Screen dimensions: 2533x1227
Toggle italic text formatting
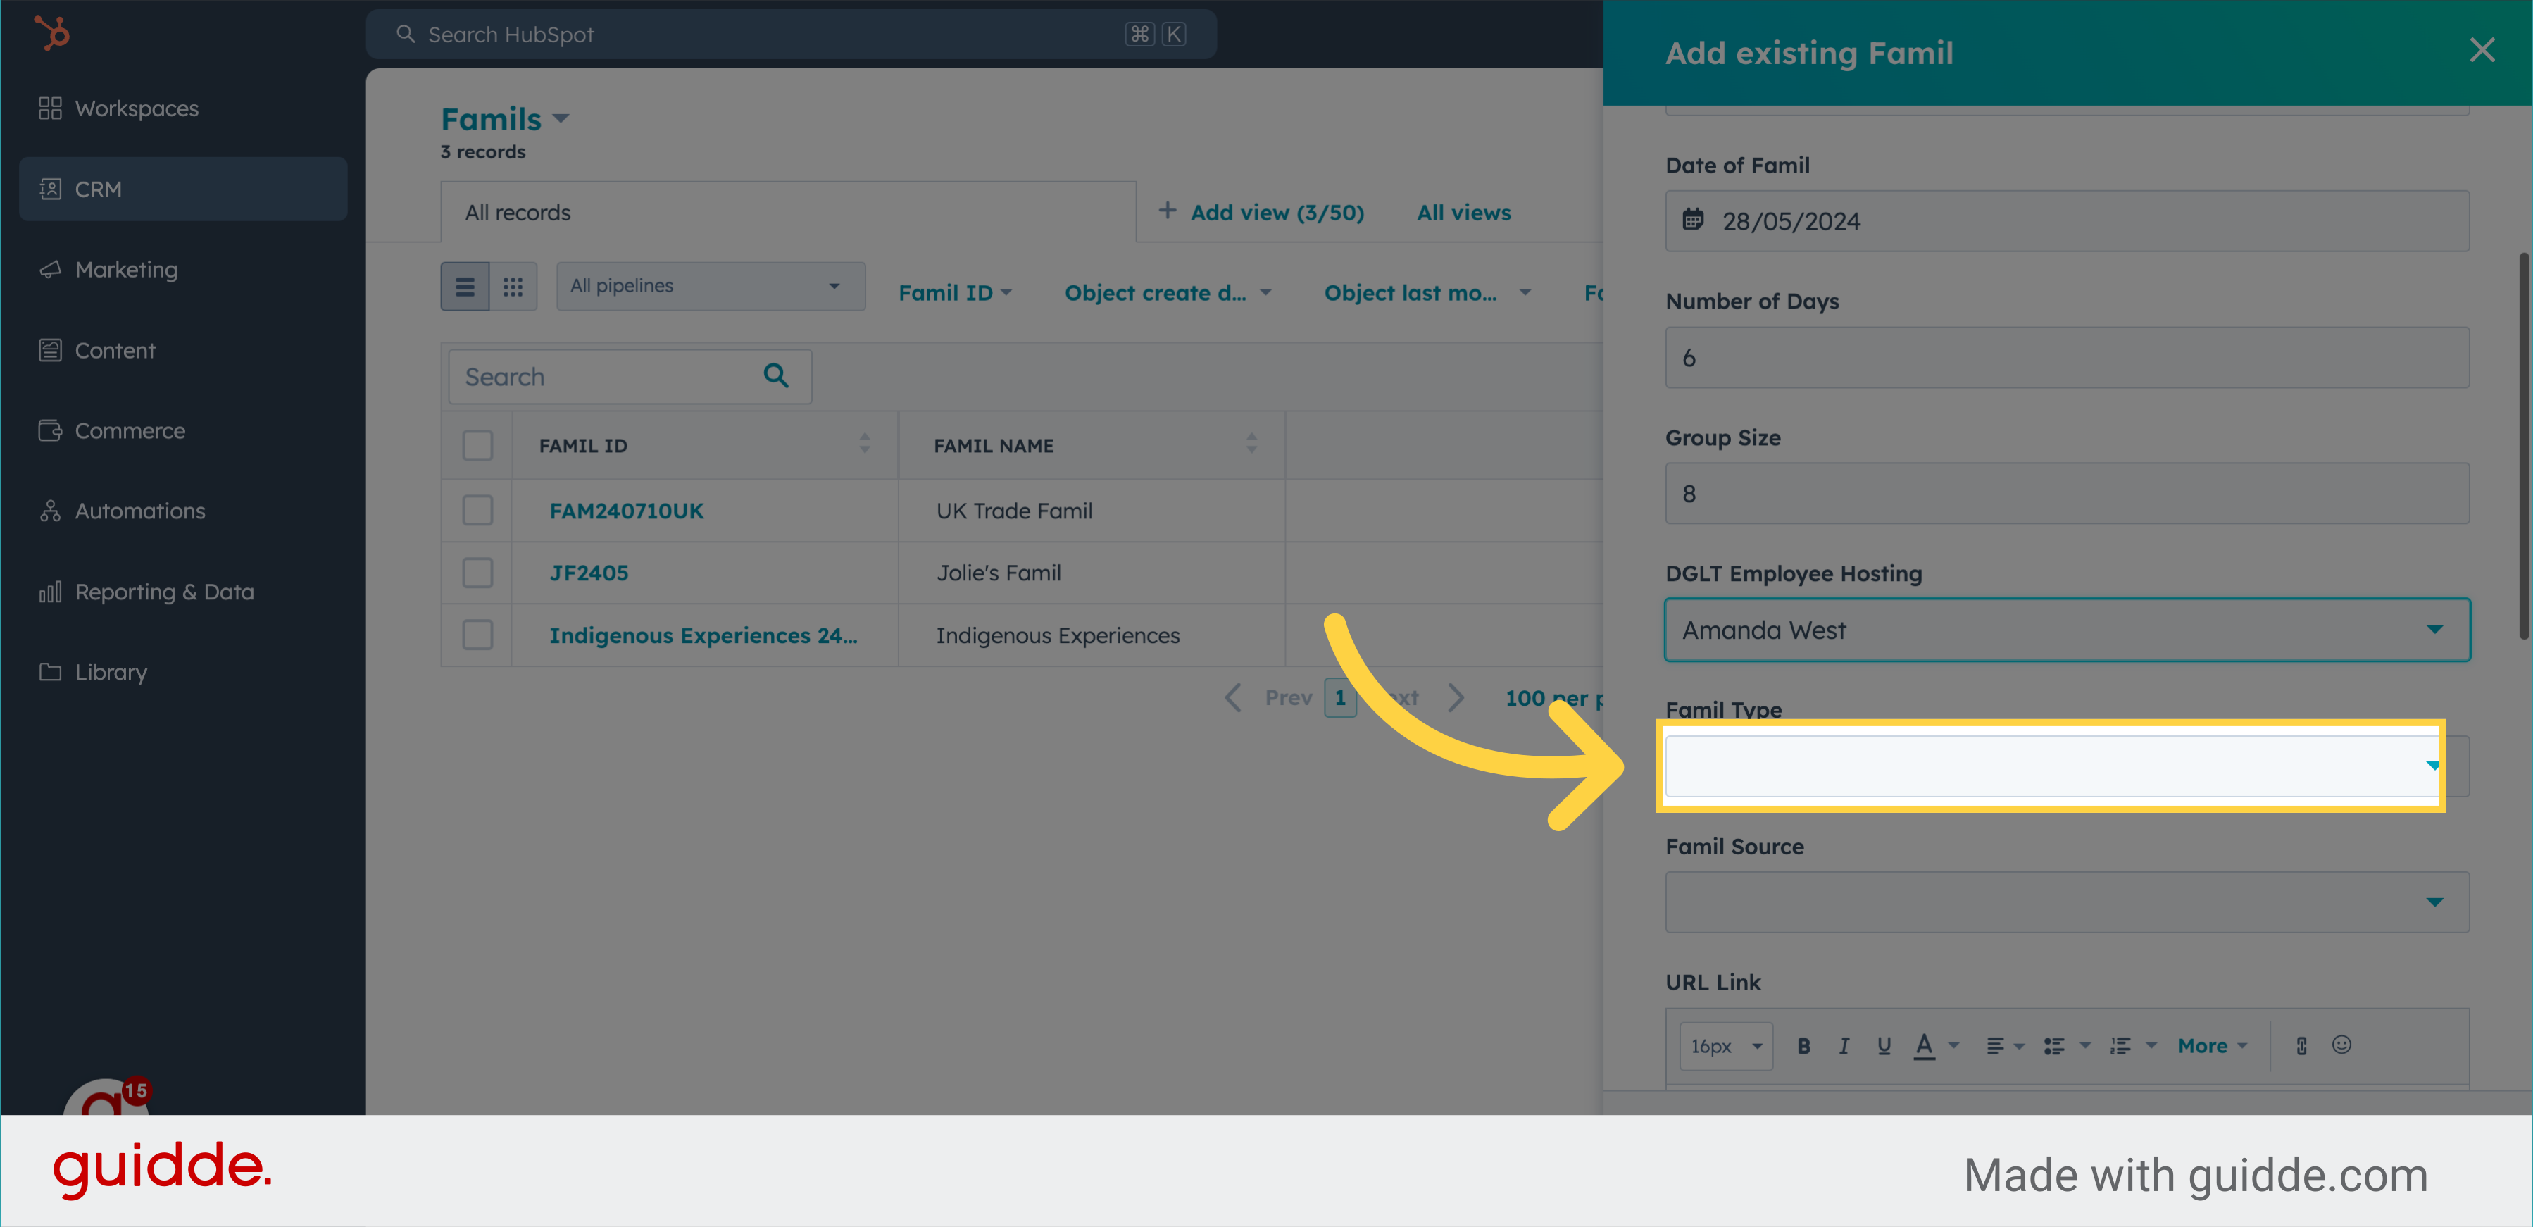[x=1844, y=1046]
